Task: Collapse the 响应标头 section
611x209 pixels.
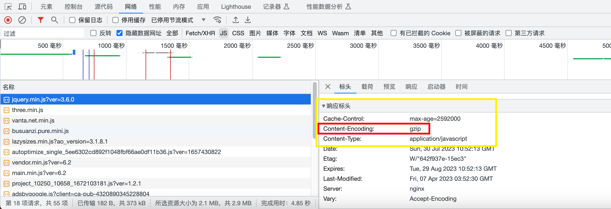Action: coord(324,106)
